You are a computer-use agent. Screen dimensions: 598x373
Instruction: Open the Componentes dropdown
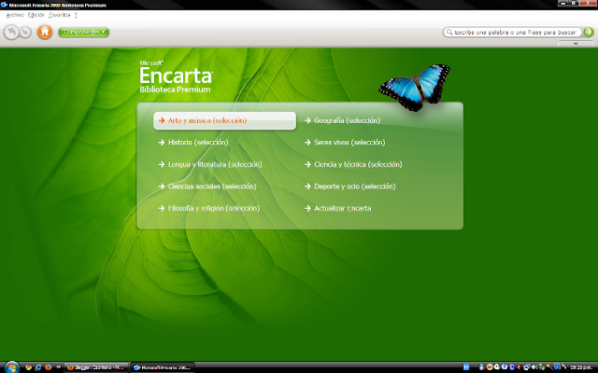point(83,32)
